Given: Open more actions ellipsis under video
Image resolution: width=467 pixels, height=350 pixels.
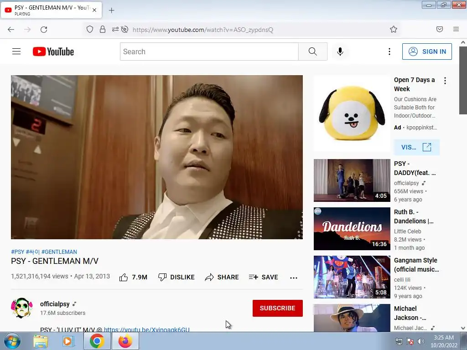Looking at the screenshot, I should [294, 278].
